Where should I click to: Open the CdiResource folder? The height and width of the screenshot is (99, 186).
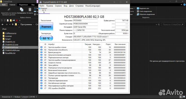coord(9,33)
